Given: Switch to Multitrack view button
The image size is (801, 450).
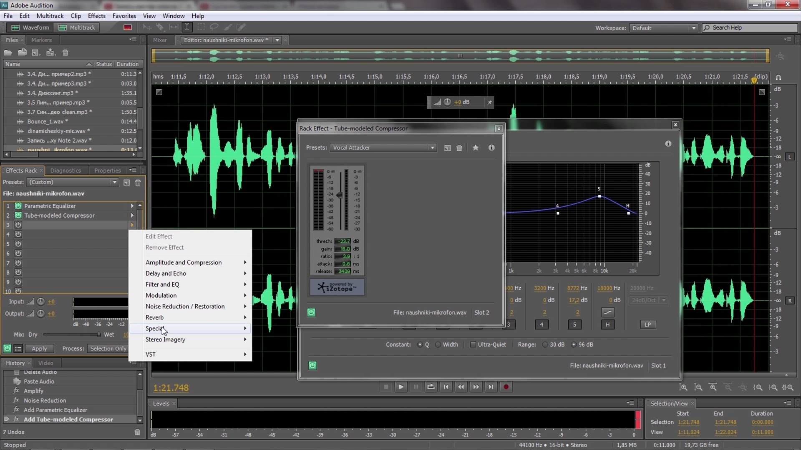Looking at the screenshot, I should click(x=77, y=27).
